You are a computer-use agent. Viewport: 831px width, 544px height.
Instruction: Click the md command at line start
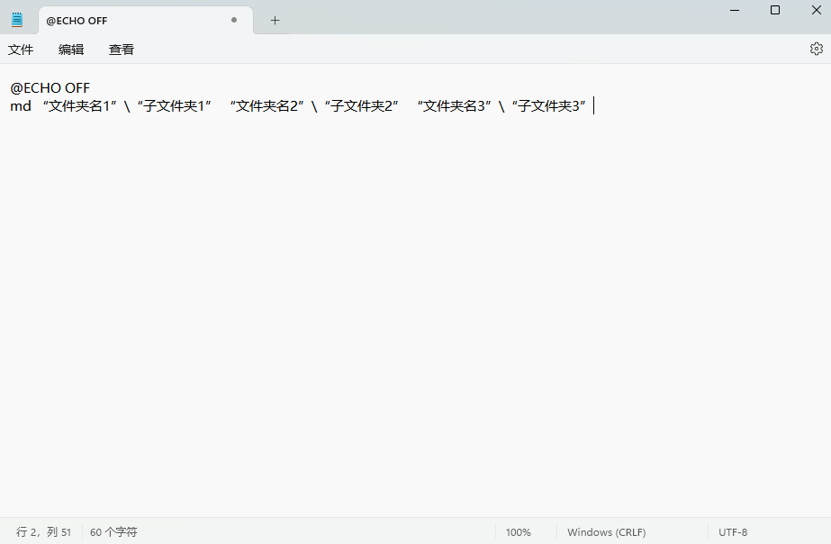pos(21,106)
